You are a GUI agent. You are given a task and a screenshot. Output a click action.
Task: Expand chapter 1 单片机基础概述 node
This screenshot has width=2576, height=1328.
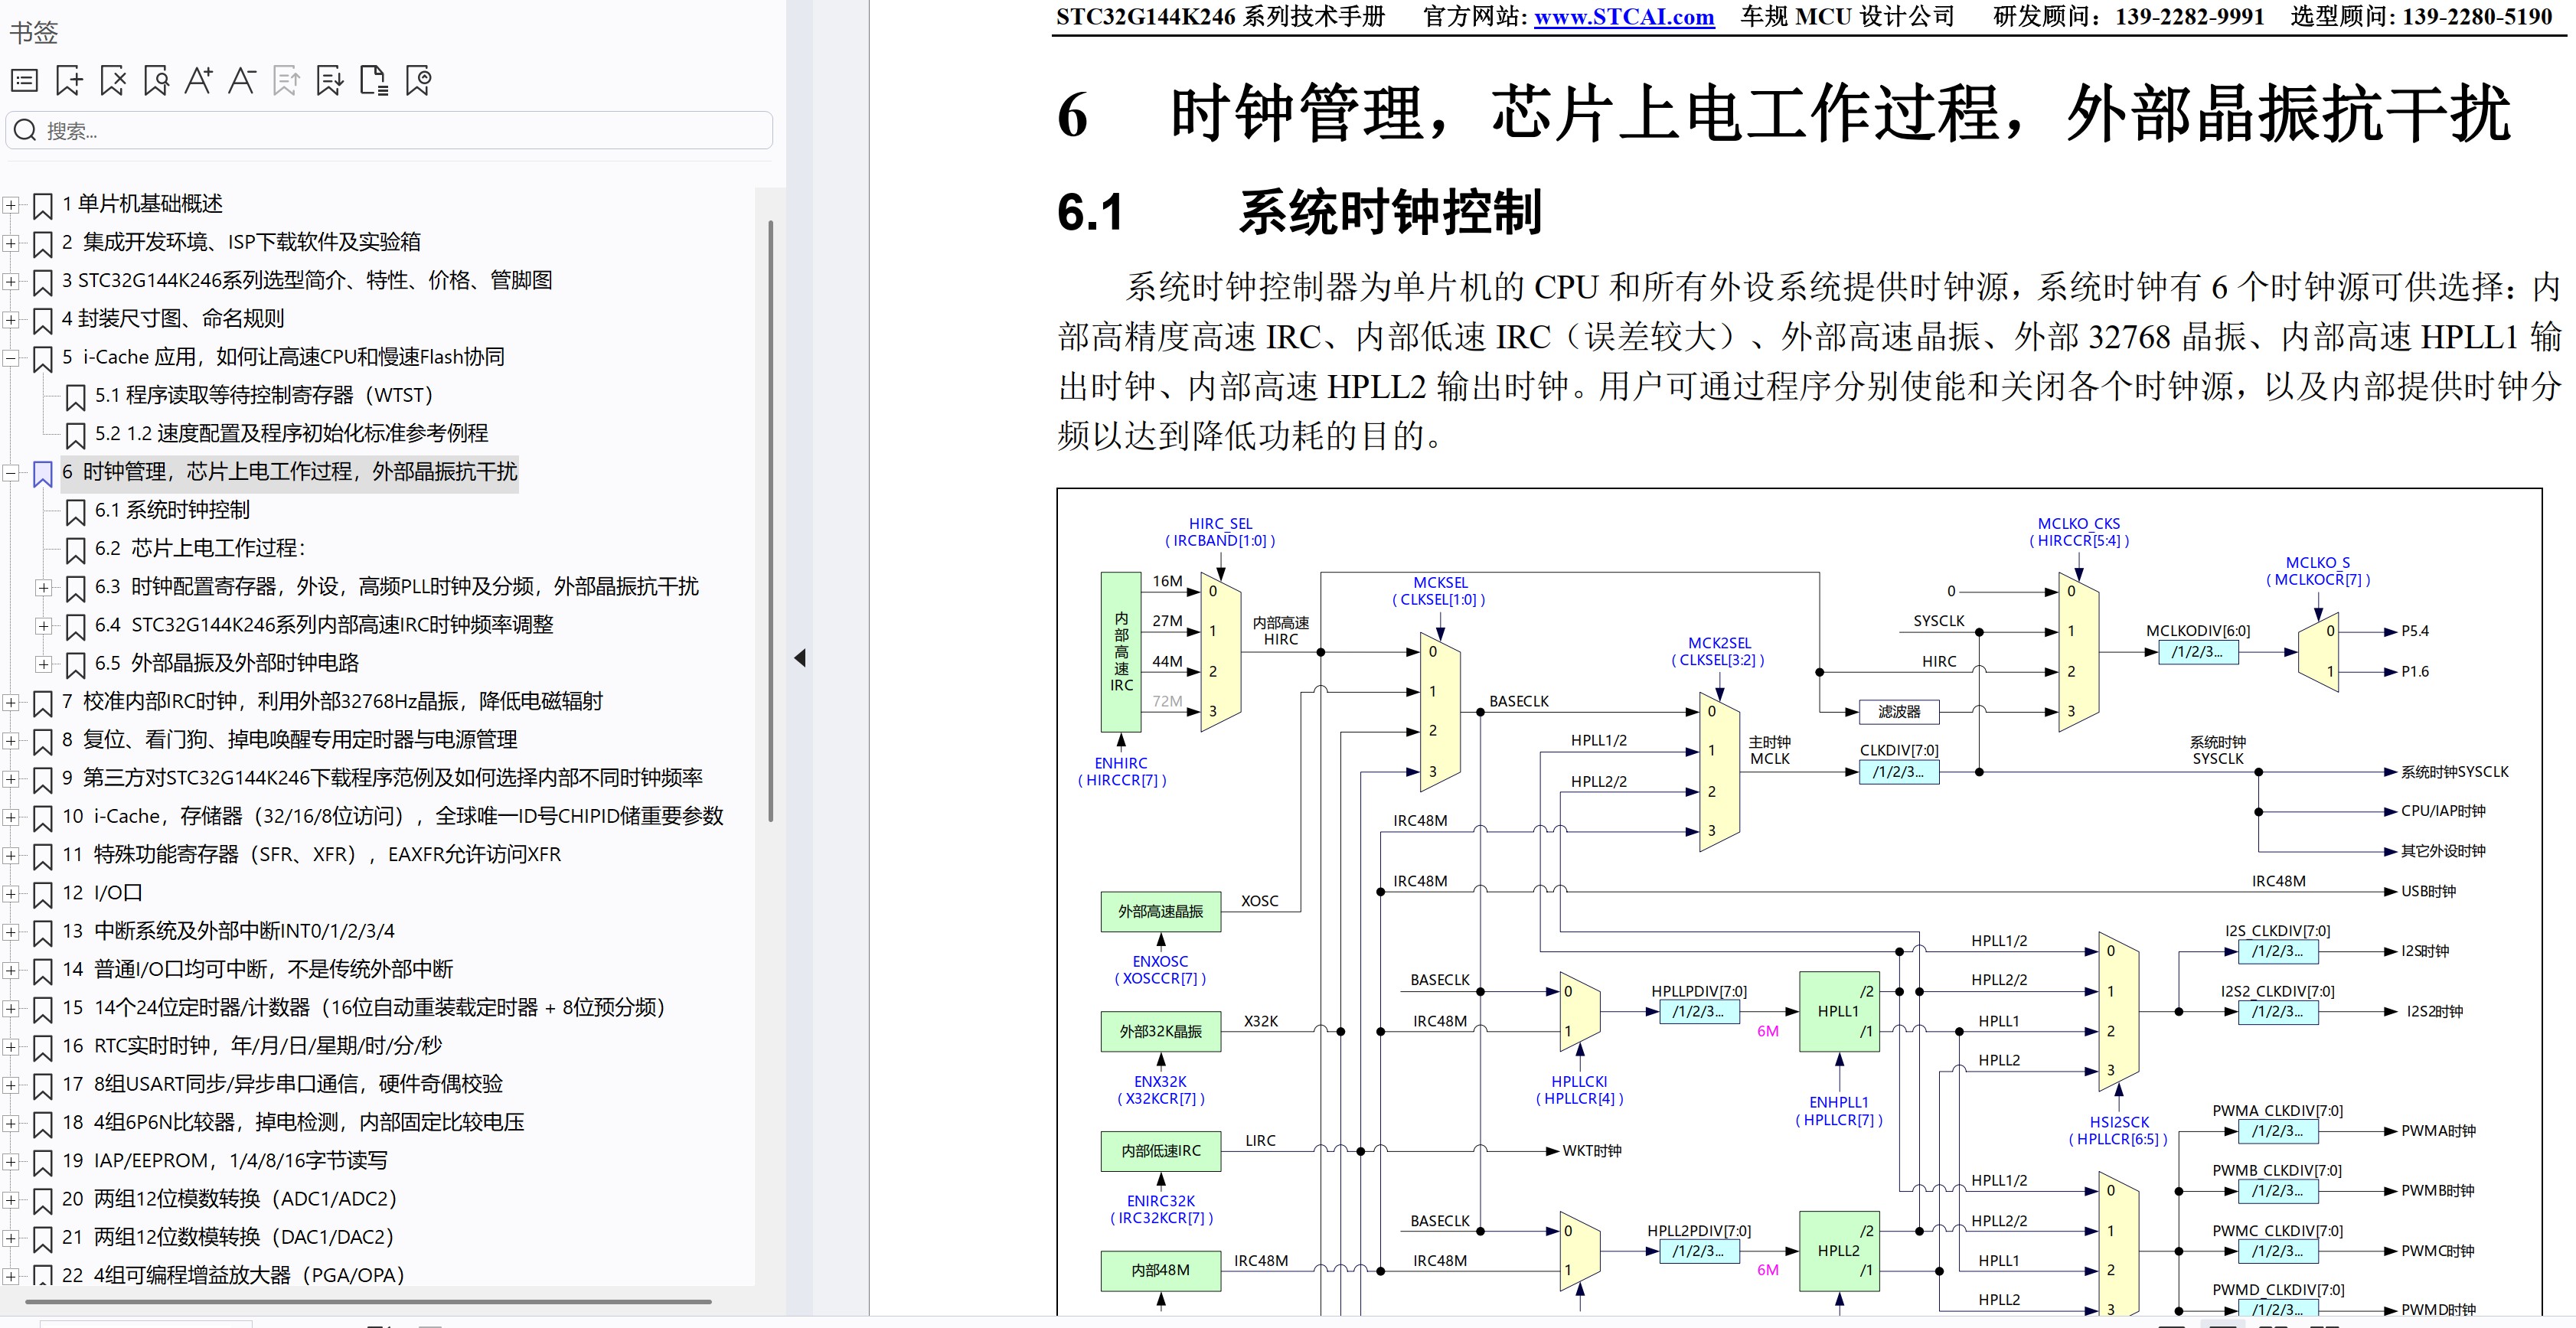click(11, 205)
